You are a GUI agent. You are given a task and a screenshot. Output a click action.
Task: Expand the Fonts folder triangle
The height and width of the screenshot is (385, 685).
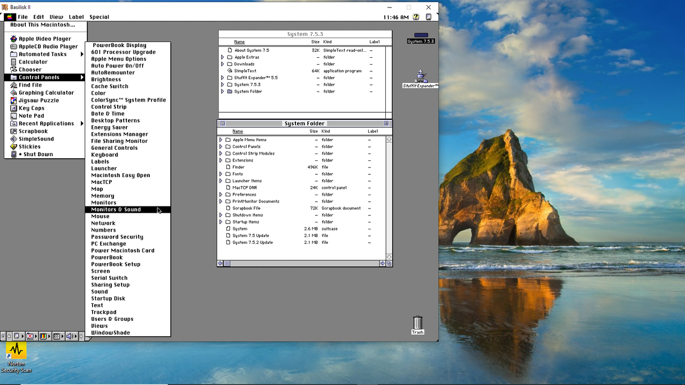[220, 174]
